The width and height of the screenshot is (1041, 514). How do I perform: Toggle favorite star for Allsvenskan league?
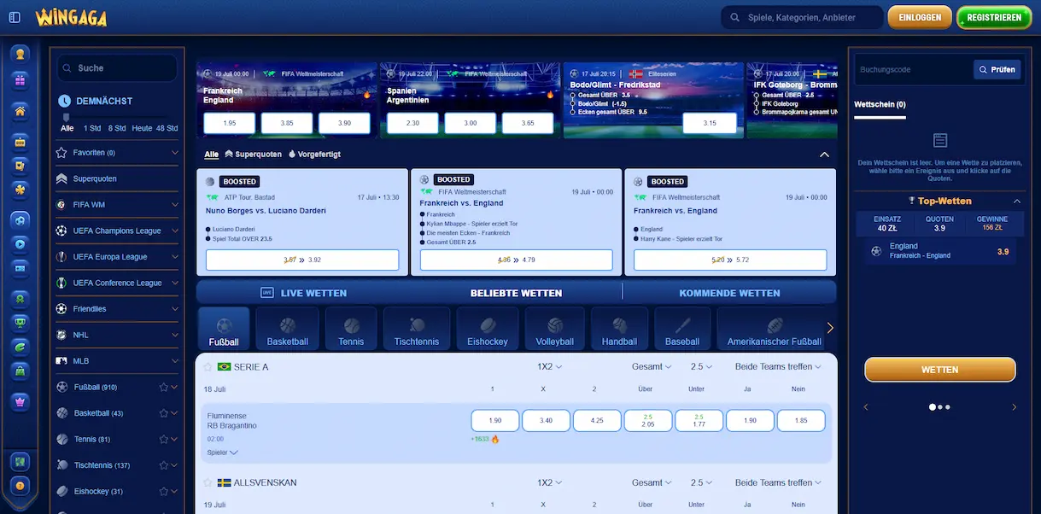tap(208, 482)
